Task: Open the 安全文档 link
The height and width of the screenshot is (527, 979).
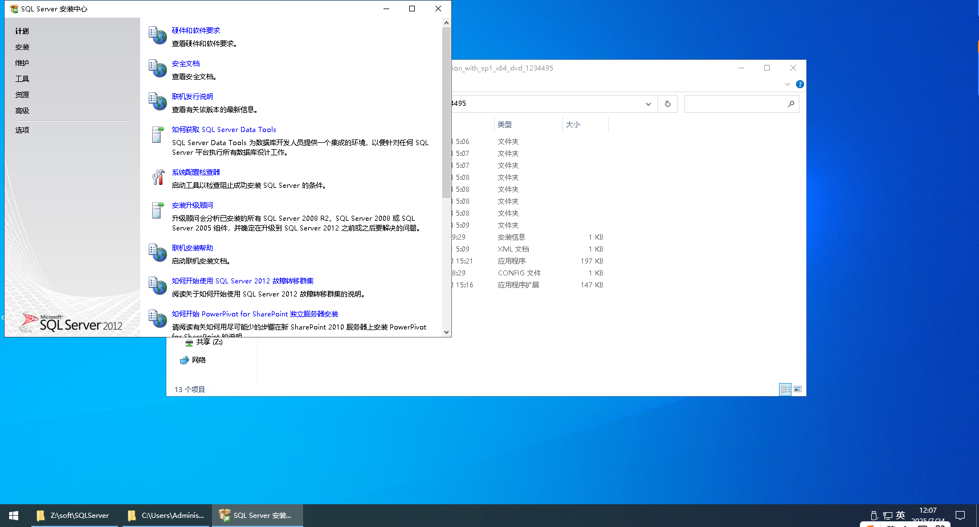Action: pos(186,64)
